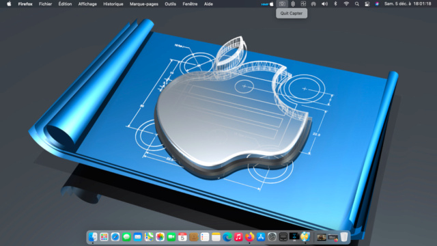Open Control Center from the menu bar
This screenshot has height=246, width=437.
367,4
